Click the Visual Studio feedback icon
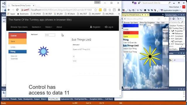This screenshot has height=105, width=187. point(139,3)
